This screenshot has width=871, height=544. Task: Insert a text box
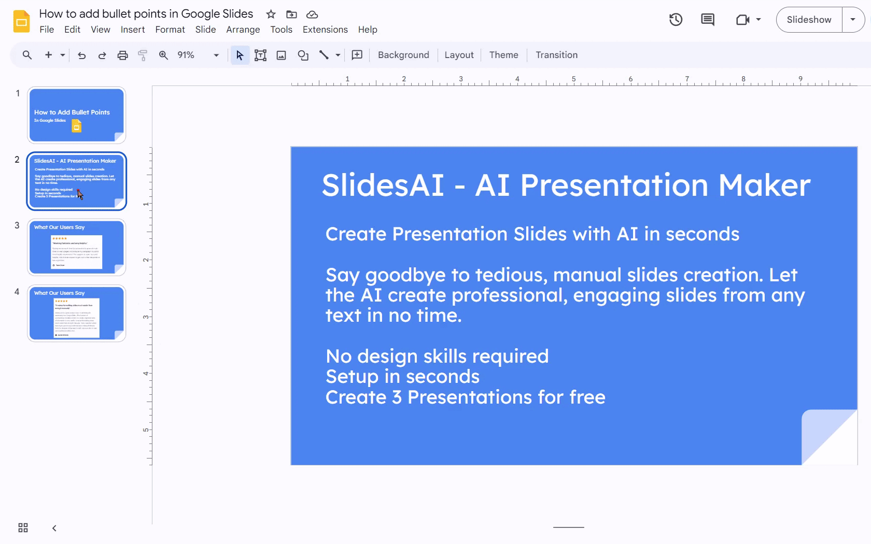(x=260, y=55)
